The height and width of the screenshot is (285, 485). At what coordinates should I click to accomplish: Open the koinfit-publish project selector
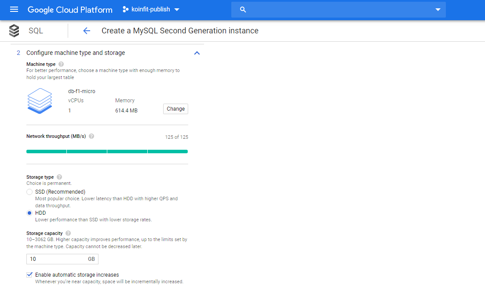pyautogui.click(x=151, y=10)
